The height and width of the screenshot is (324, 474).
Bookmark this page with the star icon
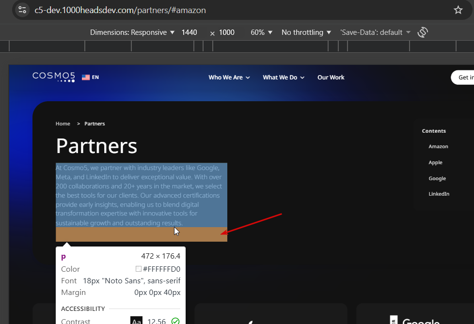pos(458,10)
